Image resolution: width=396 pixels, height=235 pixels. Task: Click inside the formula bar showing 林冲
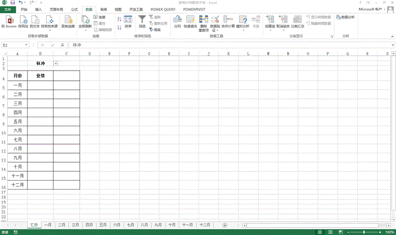[x=225, y=45]
